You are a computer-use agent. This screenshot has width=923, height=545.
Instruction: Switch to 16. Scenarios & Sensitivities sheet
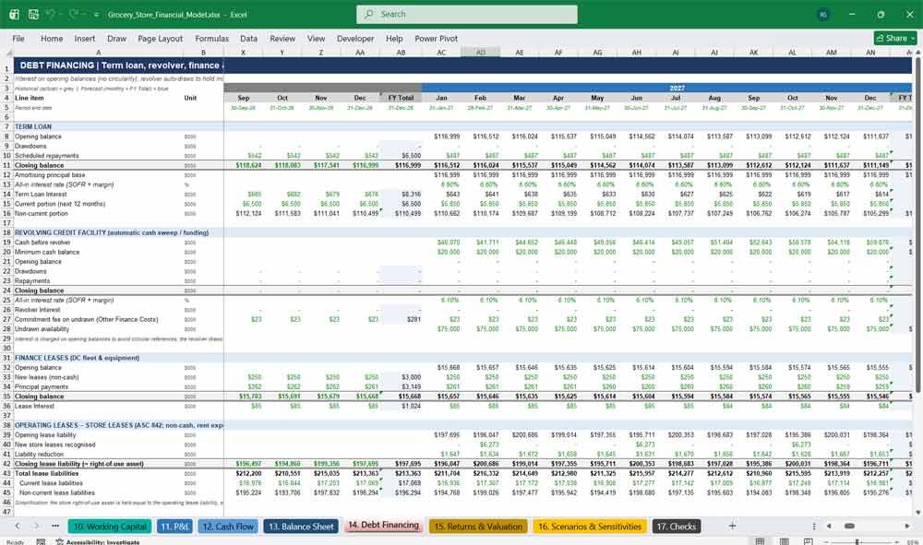[589, 527]
